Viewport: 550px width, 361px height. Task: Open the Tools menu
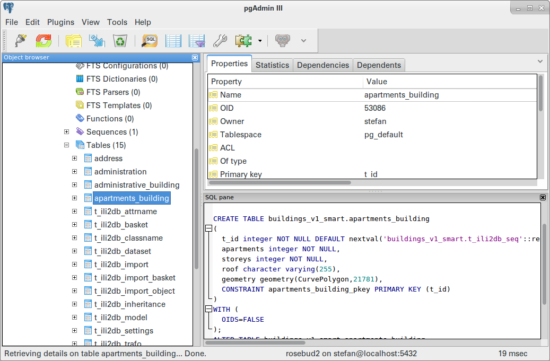[117, 22]
